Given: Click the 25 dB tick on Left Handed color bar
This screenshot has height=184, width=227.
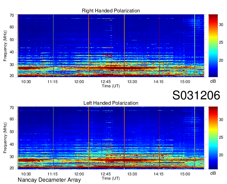Looking at the screenshot, I should [221, 137].
